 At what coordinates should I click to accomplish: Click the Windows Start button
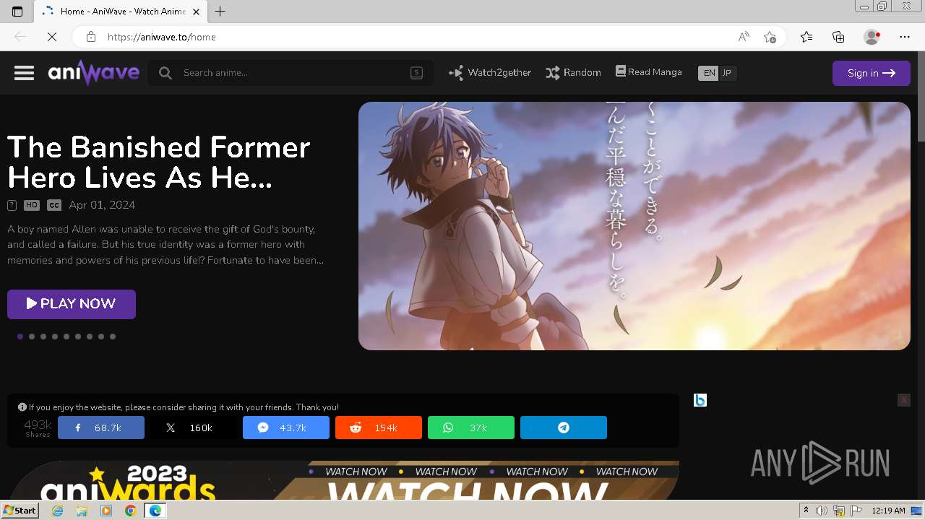[x=20, y=511]
